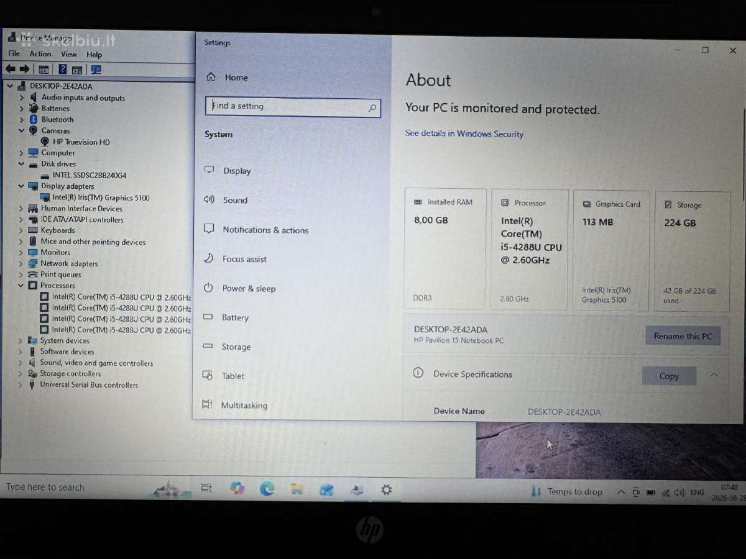Select IDE ATA/ATAPI controllers row

82,220
